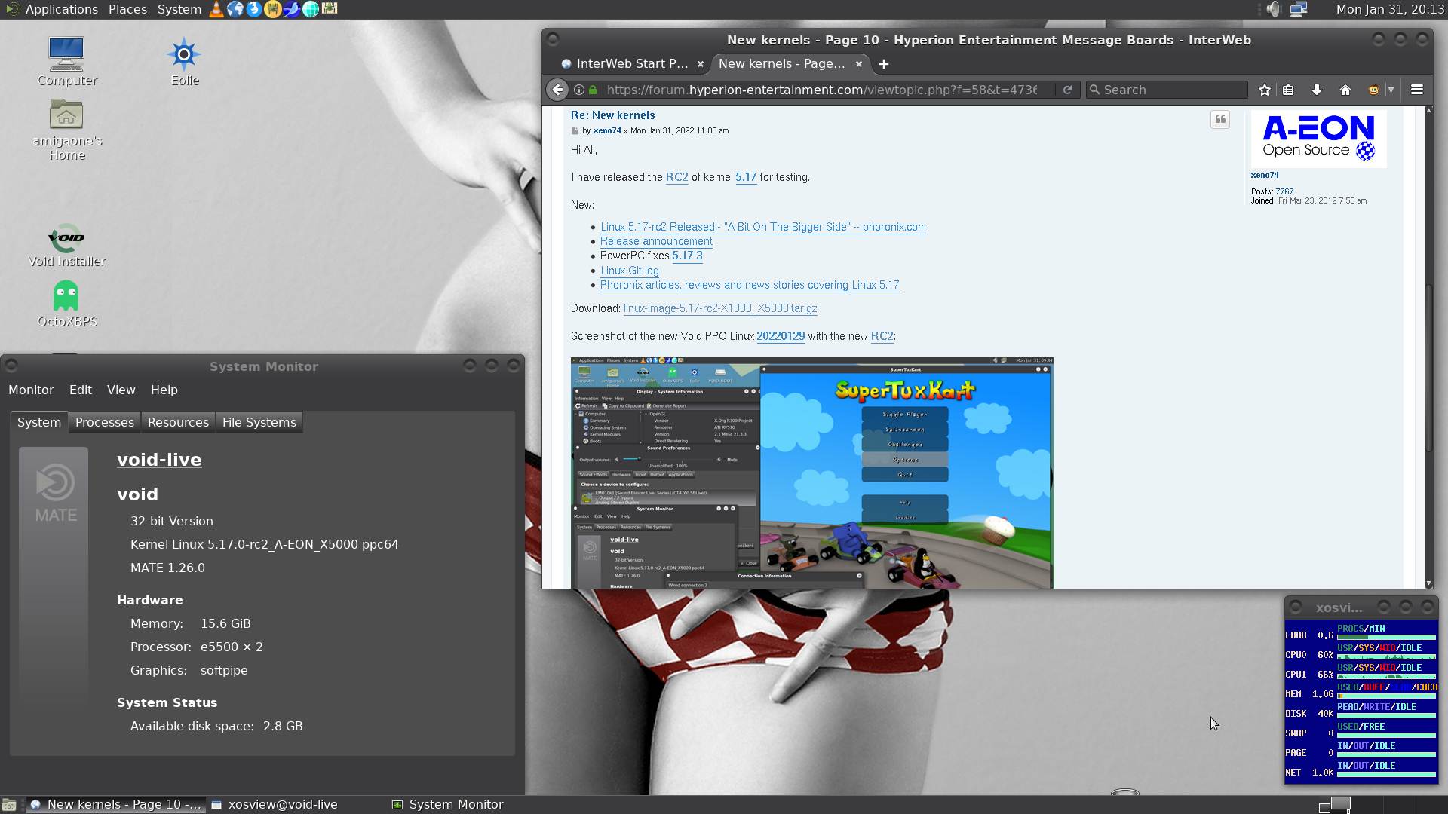
Task: Launch the OctoXBPS desktop icon
Action: pos(67,304)
